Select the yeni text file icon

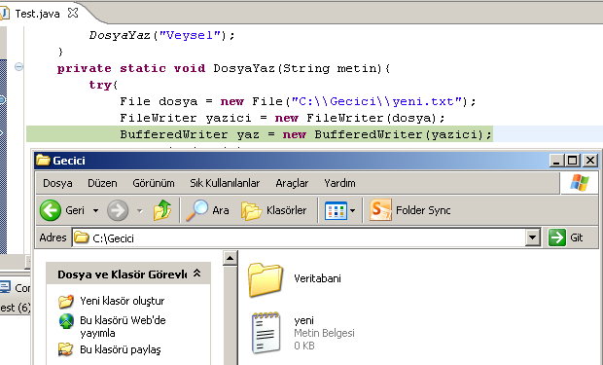(266, 332)
